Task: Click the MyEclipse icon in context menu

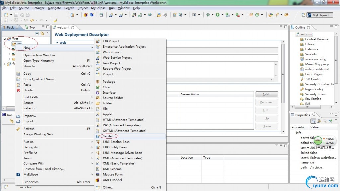Action: coord(18,174)
